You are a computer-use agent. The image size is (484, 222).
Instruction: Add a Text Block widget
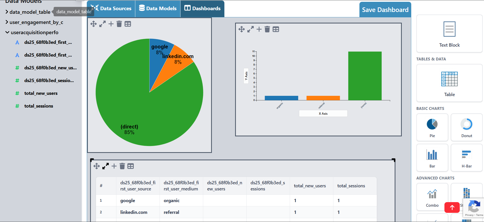click(449, 34)
